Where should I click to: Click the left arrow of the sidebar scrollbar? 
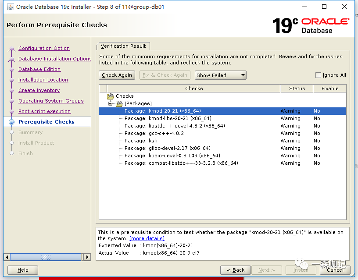point(7,257)
